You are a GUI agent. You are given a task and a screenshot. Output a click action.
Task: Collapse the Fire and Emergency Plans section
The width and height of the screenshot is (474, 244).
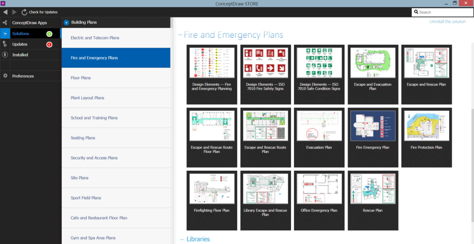(180, 35)
